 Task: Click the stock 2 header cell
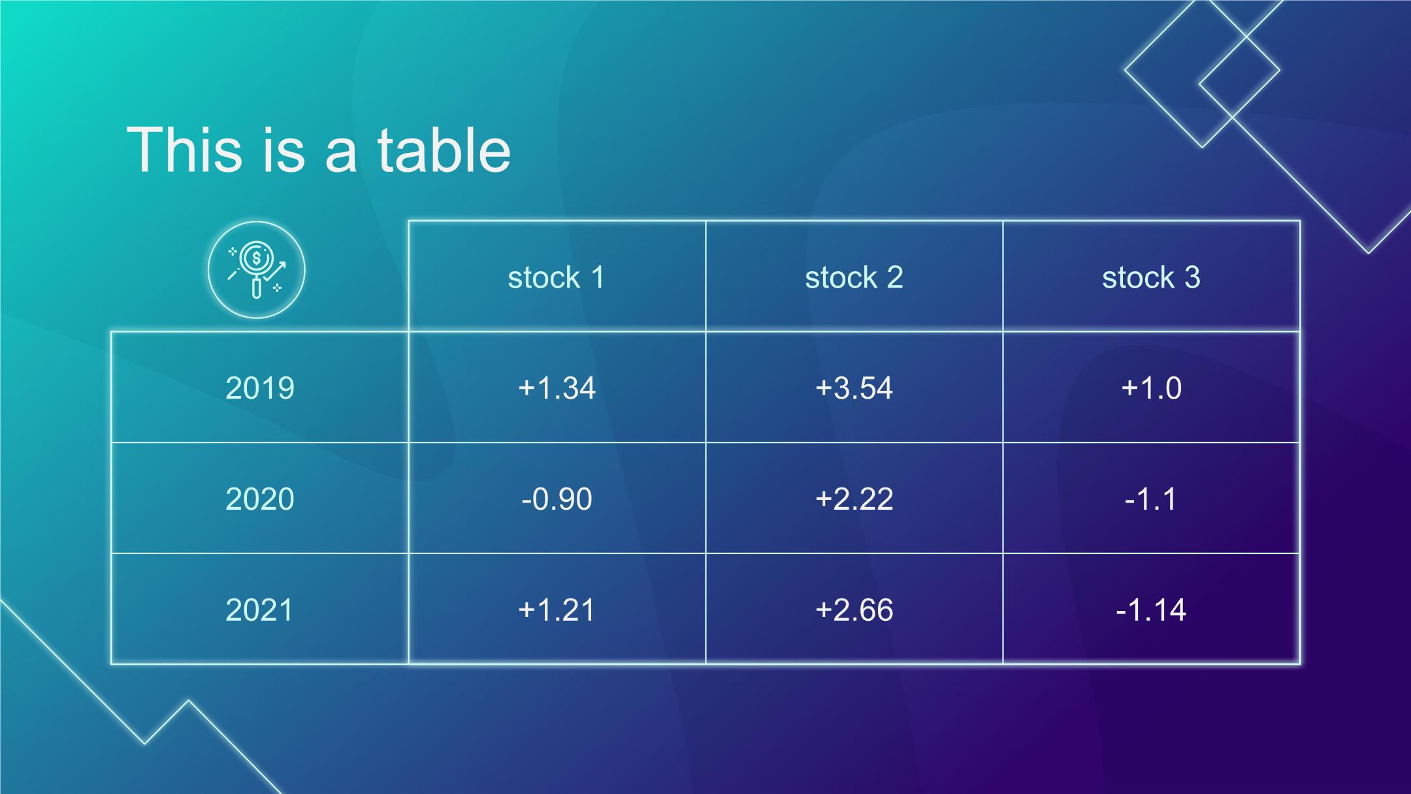coord(854,276)
